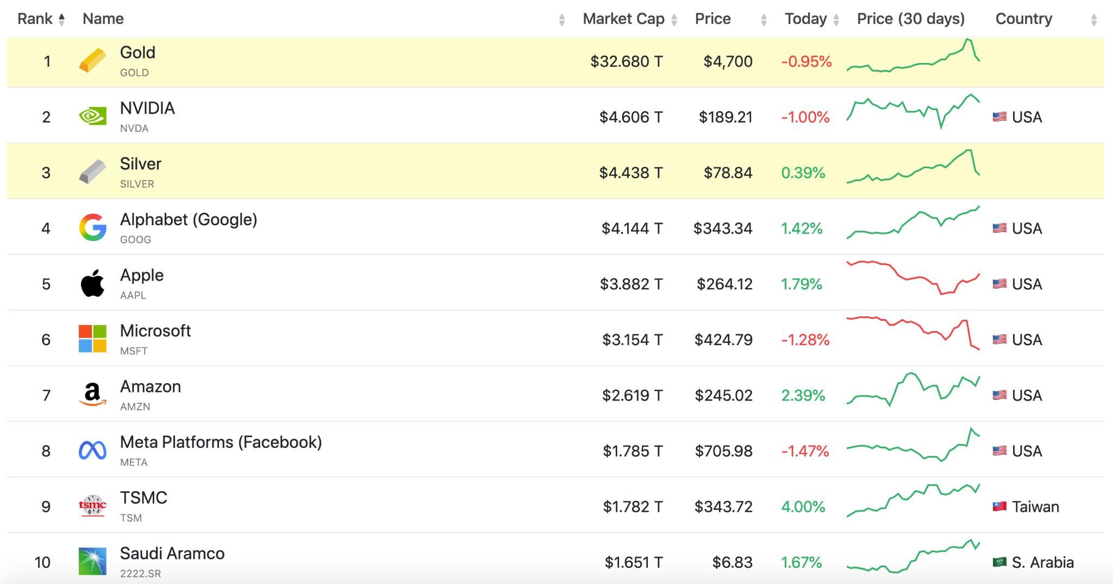Click the Microsoft four-square logo
This screenshot has width=1113, height=584.
point(92,339)
